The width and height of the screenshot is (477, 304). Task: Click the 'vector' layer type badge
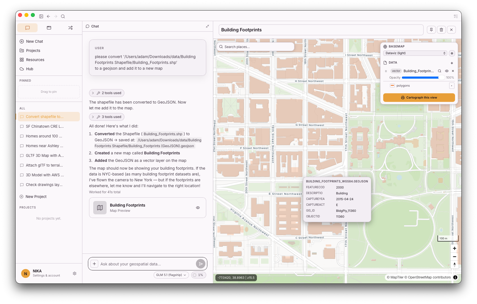tap(396, 71)
